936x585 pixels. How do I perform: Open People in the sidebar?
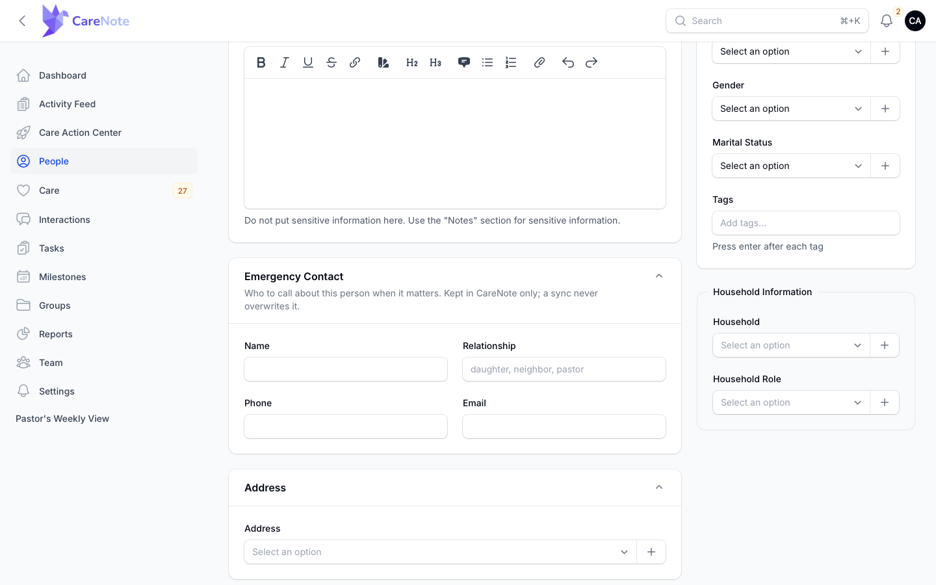pyautogui.click(x=104, y=161)
